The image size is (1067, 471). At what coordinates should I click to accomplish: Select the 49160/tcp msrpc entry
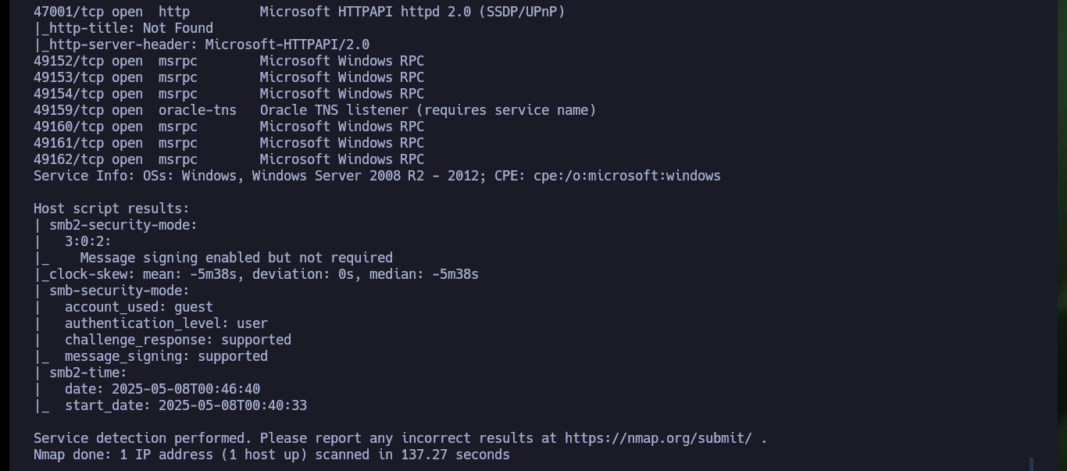point(229,127)
